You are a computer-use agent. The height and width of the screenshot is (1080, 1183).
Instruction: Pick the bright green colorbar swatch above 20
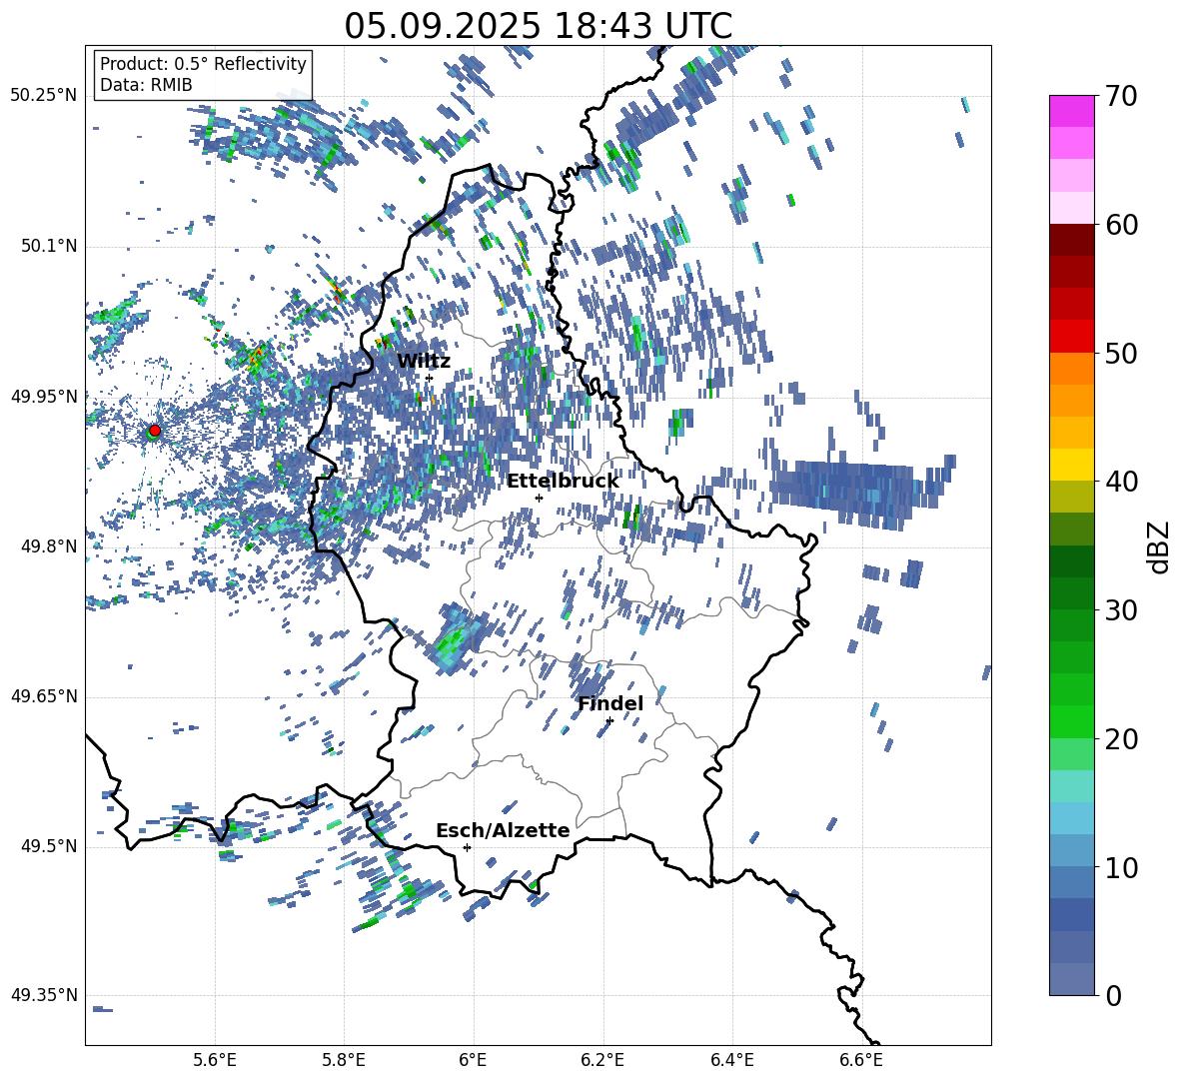(x=1071, y=721)
